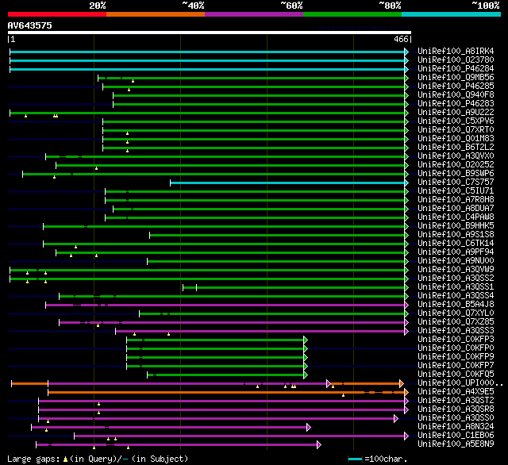Image resolution: width=508 pixels, height=465 pixels.
Task: Open hit UniRef100_O23780
Action: pos(456,60)
